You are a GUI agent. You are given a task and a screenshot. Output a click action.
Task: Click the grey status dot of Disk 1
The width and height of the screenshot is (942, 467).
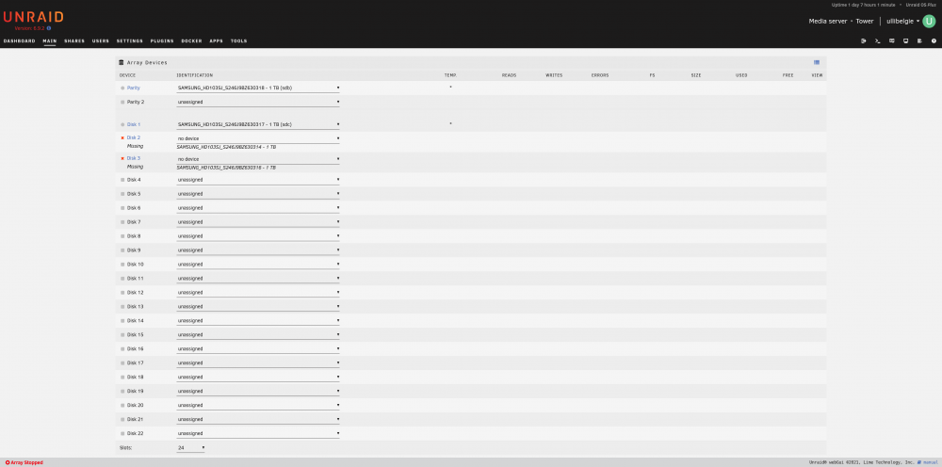[x=122, y=124]
